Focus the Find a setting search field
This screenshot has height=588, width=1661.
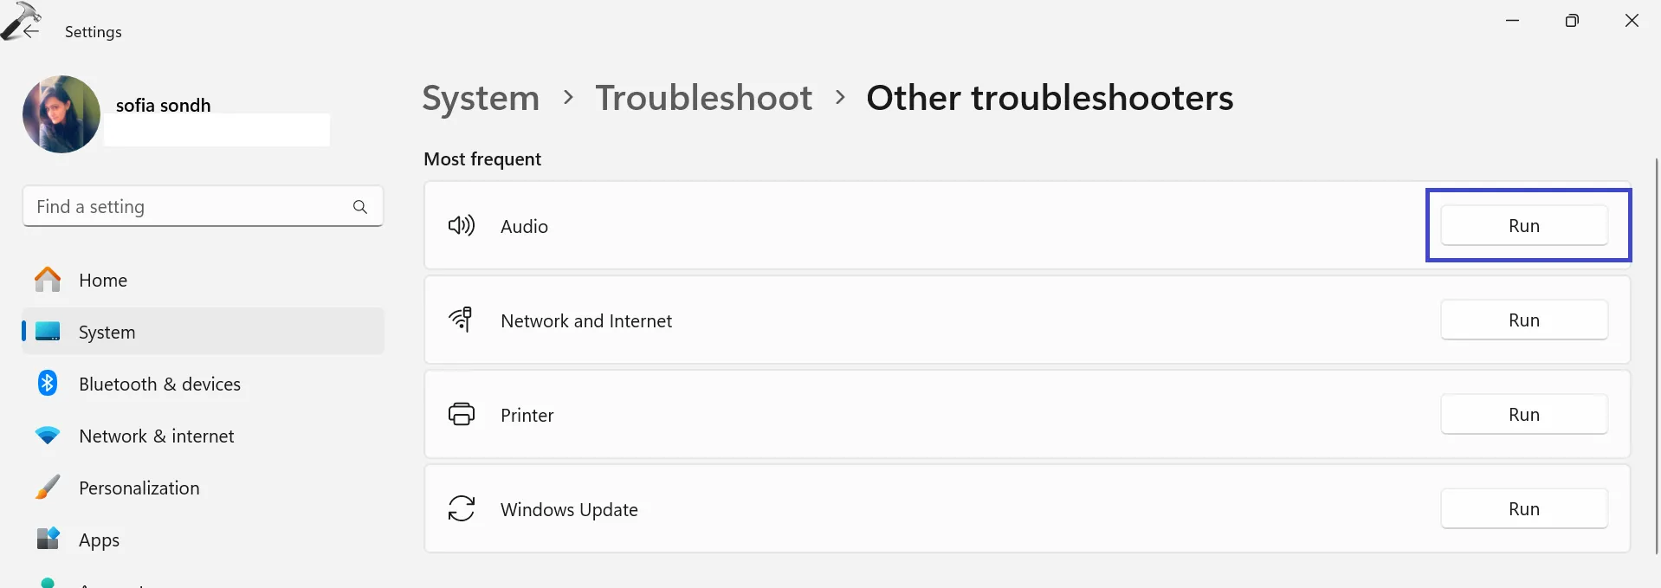point(186,207)
